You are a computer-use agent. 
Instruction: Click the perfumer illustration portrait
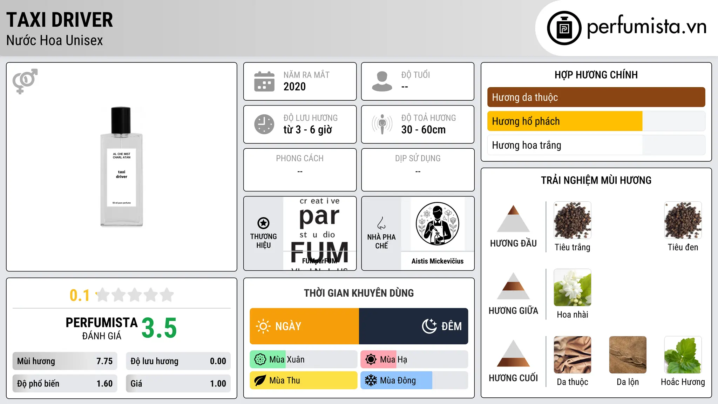438,224
